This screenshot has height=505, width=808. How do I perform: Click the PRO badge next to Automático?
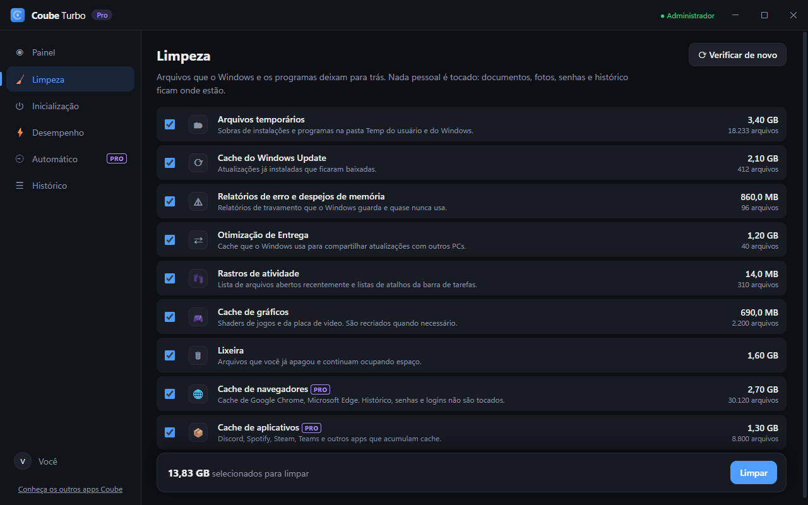pyautogui.click(x=117, y=159)
